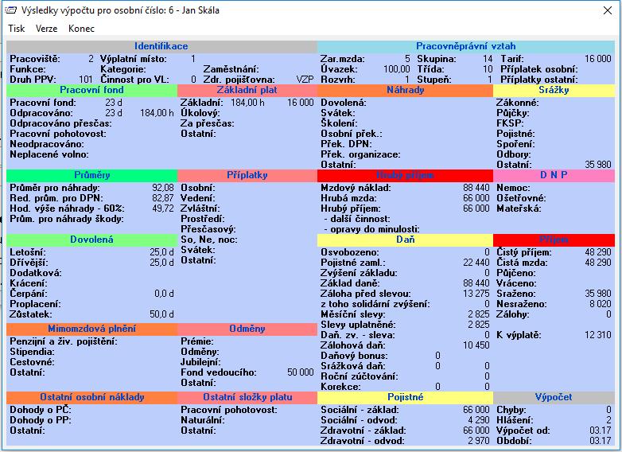Click the Pracovněprávní vztah header
This screenshot has width=622, height=452.
[466, 46]
